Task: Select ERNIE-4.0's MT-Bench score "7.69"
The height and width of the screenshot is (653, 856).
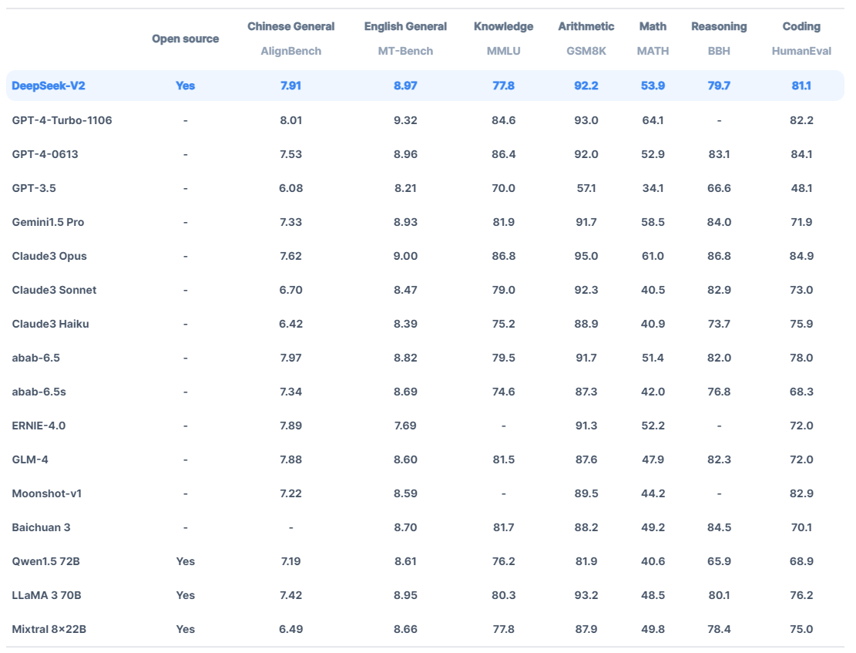Action: [405, 425]
